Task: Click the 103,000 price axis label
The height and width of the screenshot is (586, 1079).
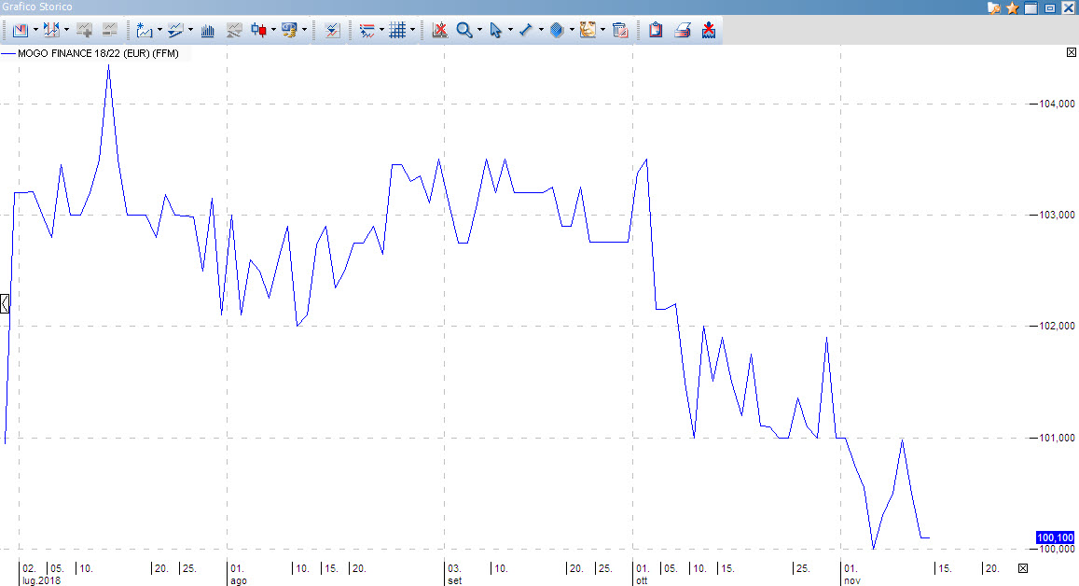Action: point(1057,215)
